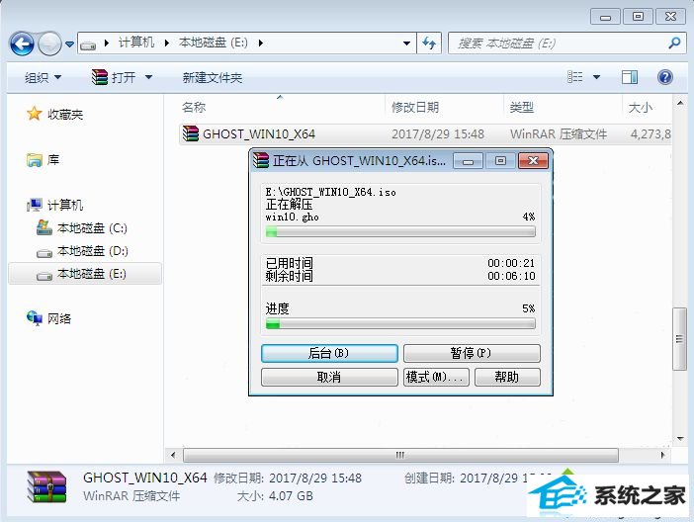Image resolution: width=694 pixels, height=522 pixels.
Task: Click the left arrow of the horizontal scrollbar
Action: click(x=173, y=455)
